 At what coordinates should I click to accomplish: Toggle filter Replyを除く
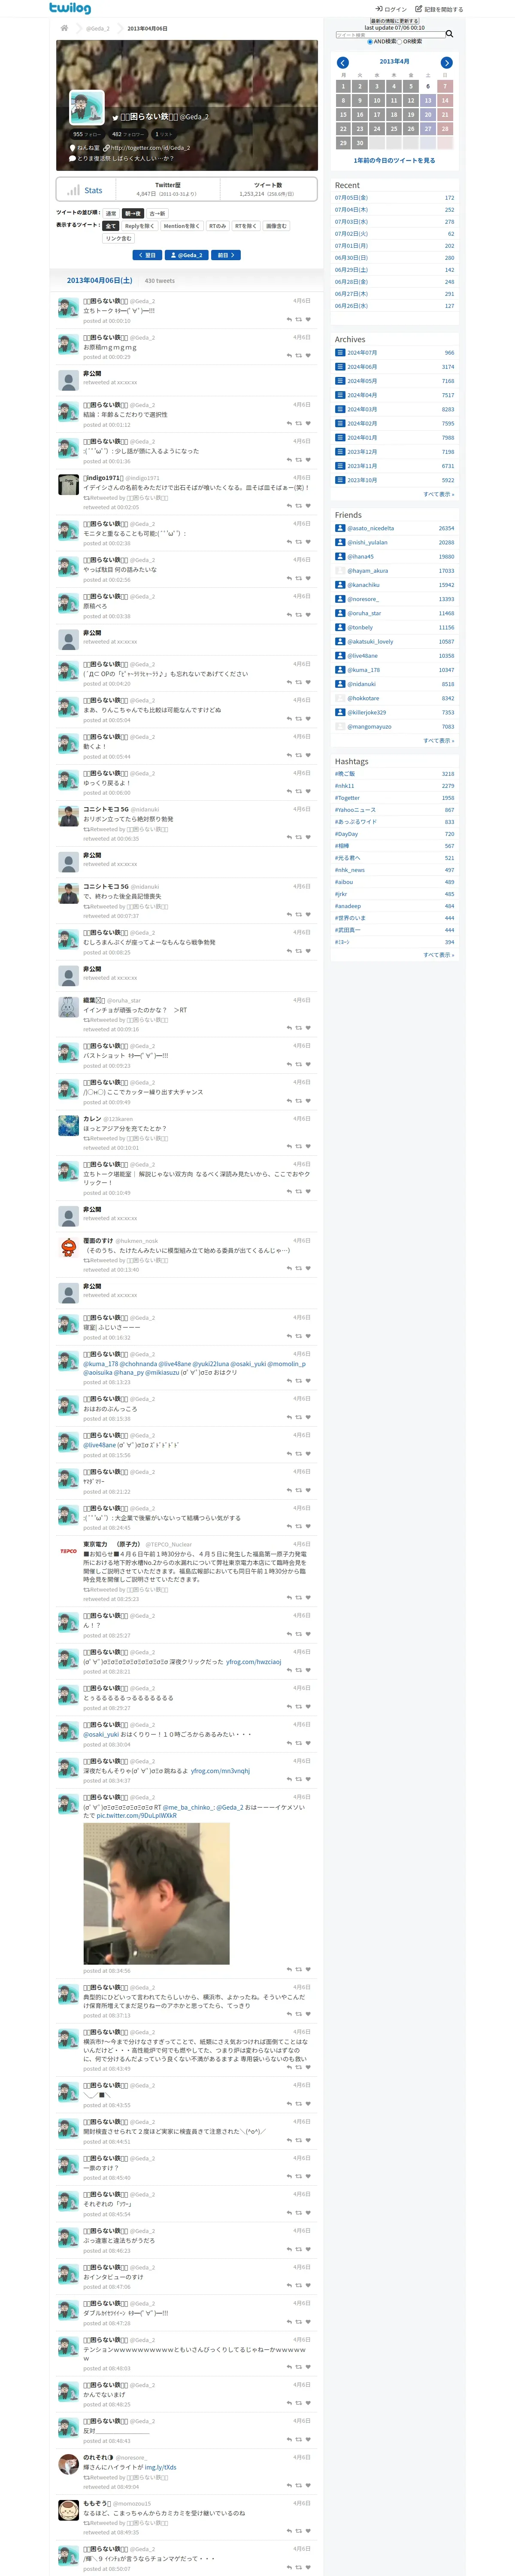[x=139, y=226]
